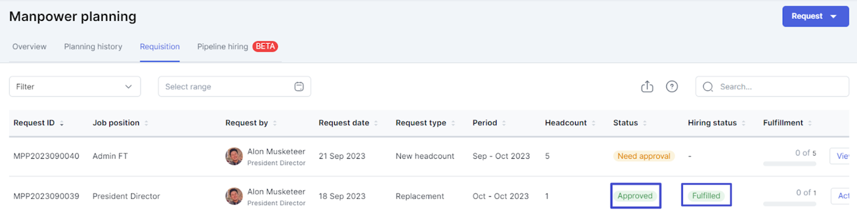
Task: Sort by Request ID column arrows
Action: click(62, 123)
